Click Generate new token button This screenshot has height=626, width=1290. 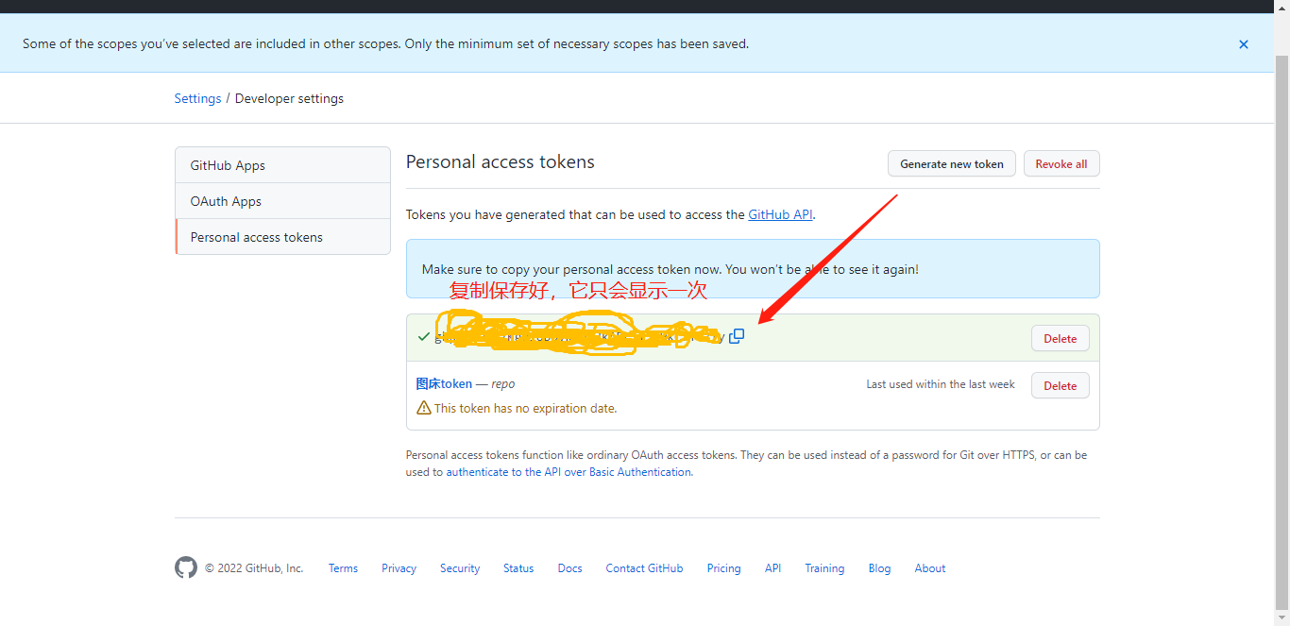tap(952, 163)
